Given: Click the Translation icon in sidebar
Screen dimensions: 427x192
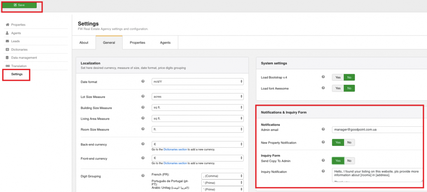Looking at the screenshot, I should coord(7,66).
